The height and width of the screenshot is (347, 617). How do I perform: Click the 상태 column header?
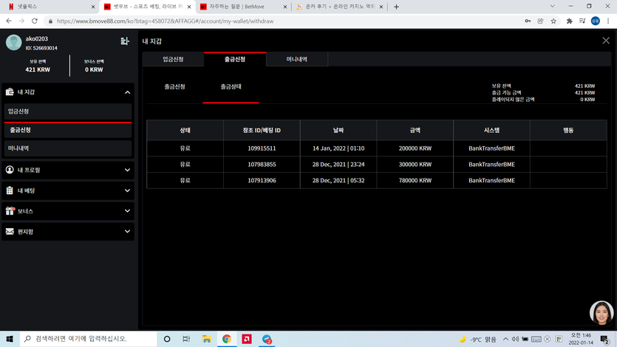185,131
